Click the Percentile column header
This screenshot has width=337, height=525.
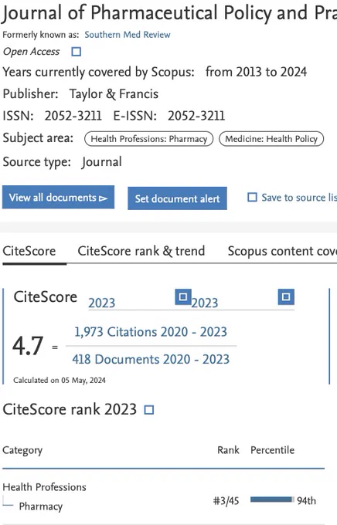(273, 450)
